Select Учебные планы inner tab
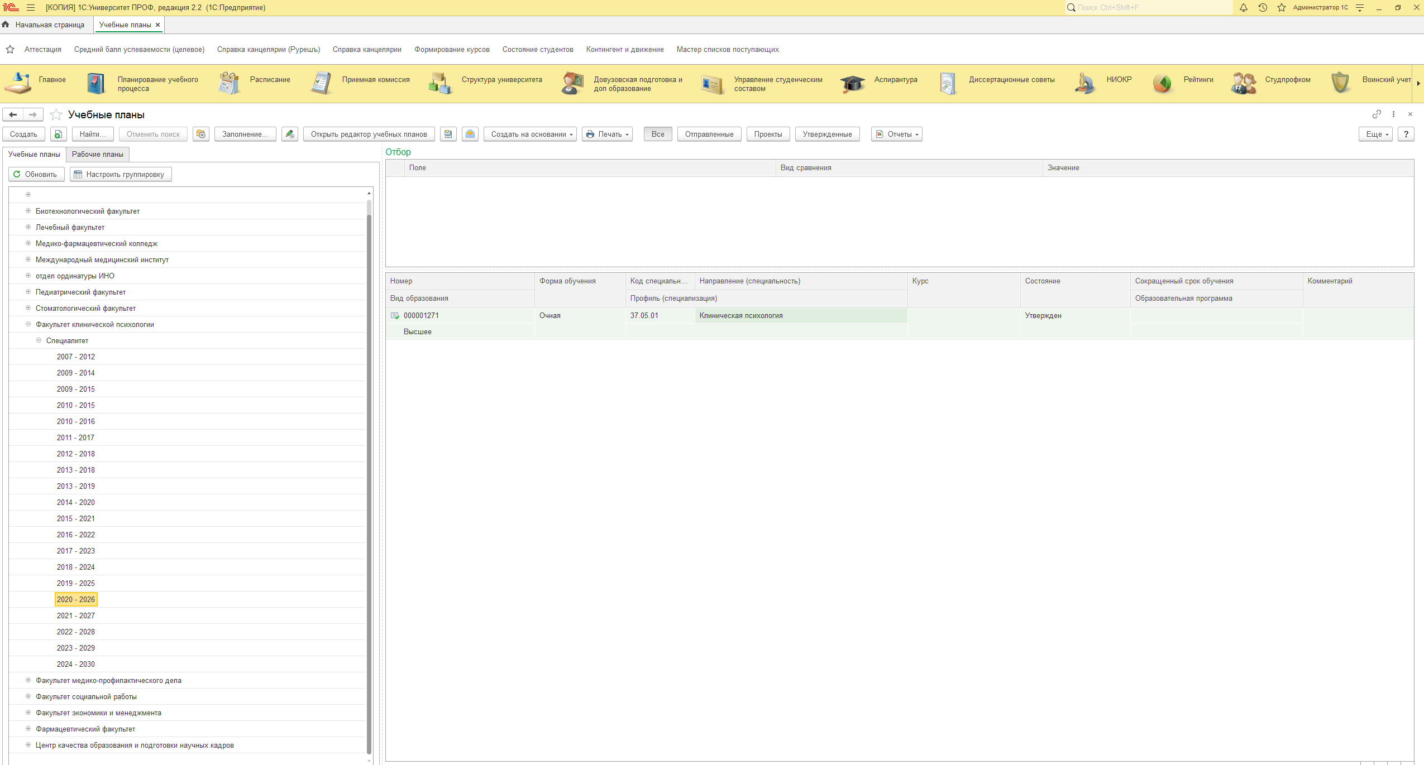Image resolution: width=1424 pixels, height=765 pixels. [34, 154]
